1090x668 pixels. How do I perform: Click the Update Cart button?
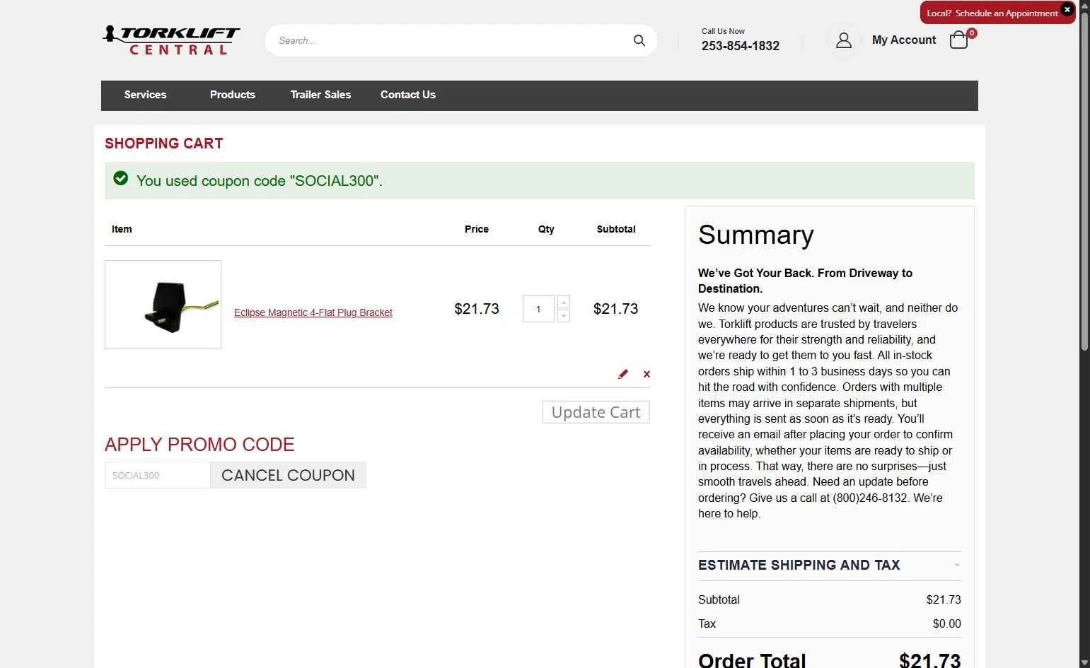(596, 412)
